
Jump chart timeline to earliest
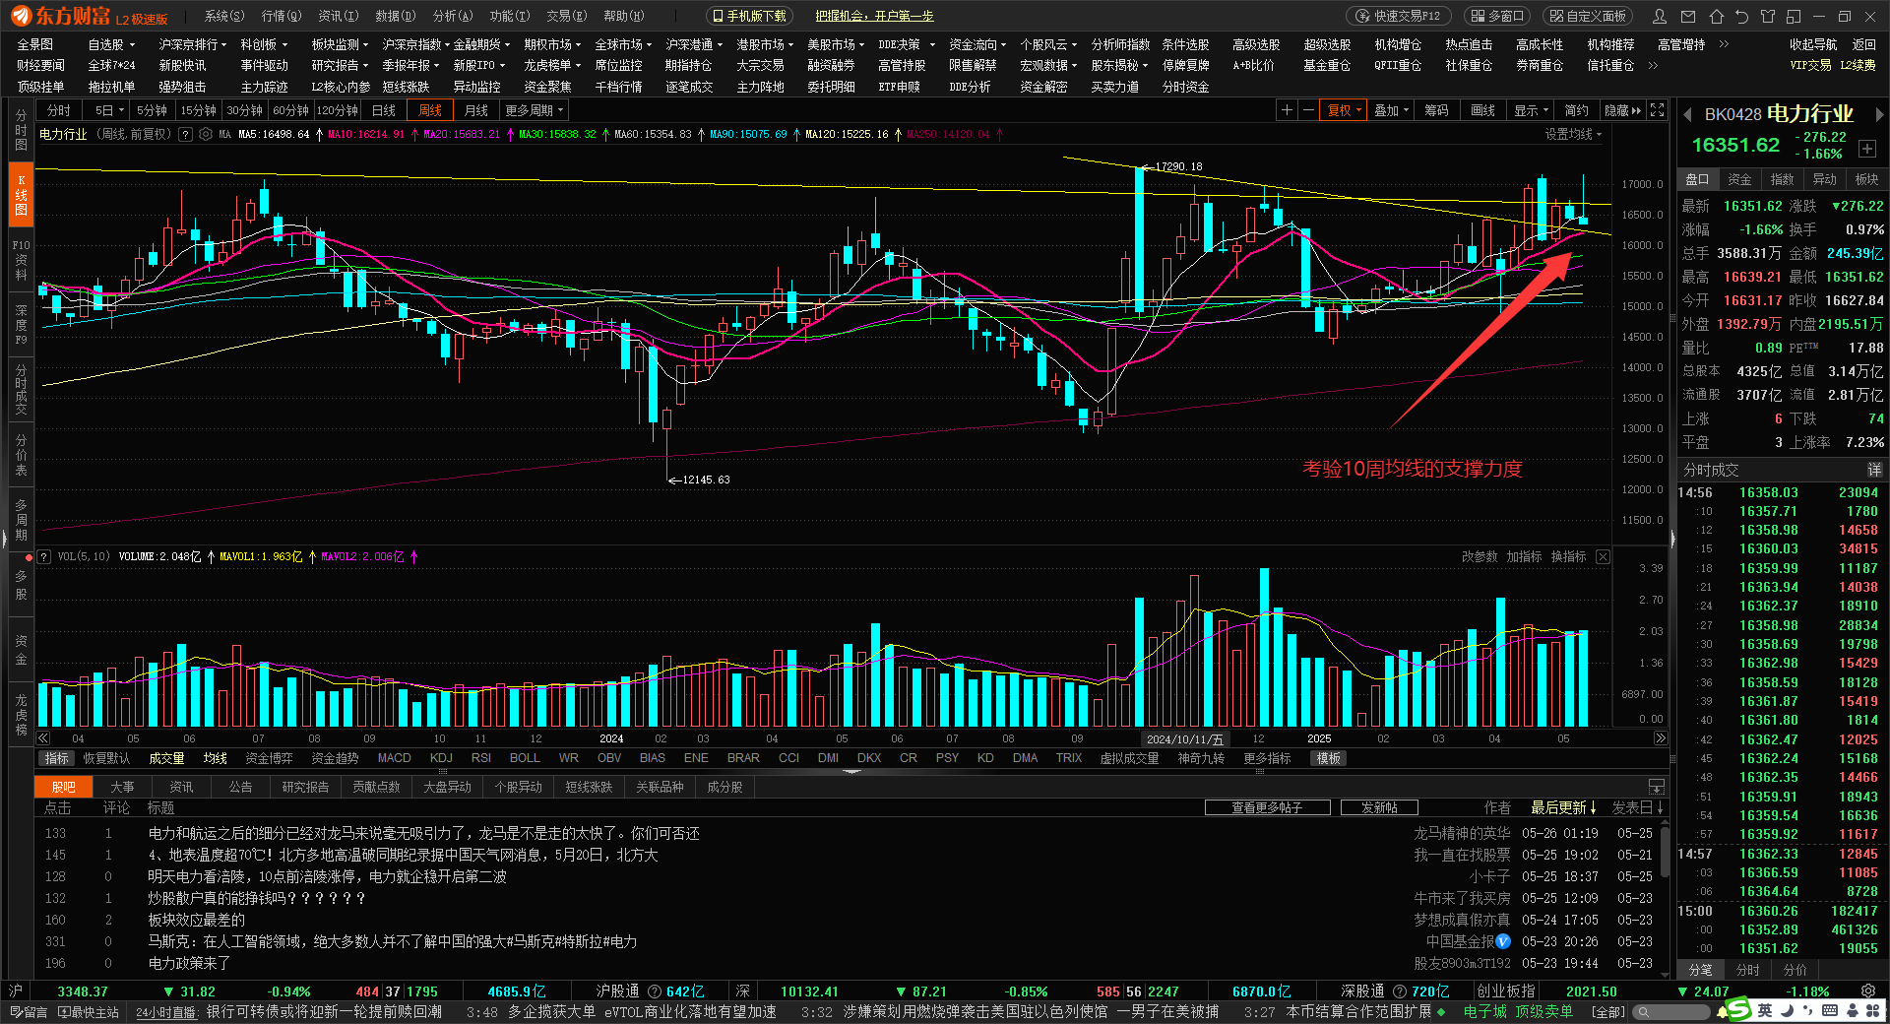pos(43,738)
